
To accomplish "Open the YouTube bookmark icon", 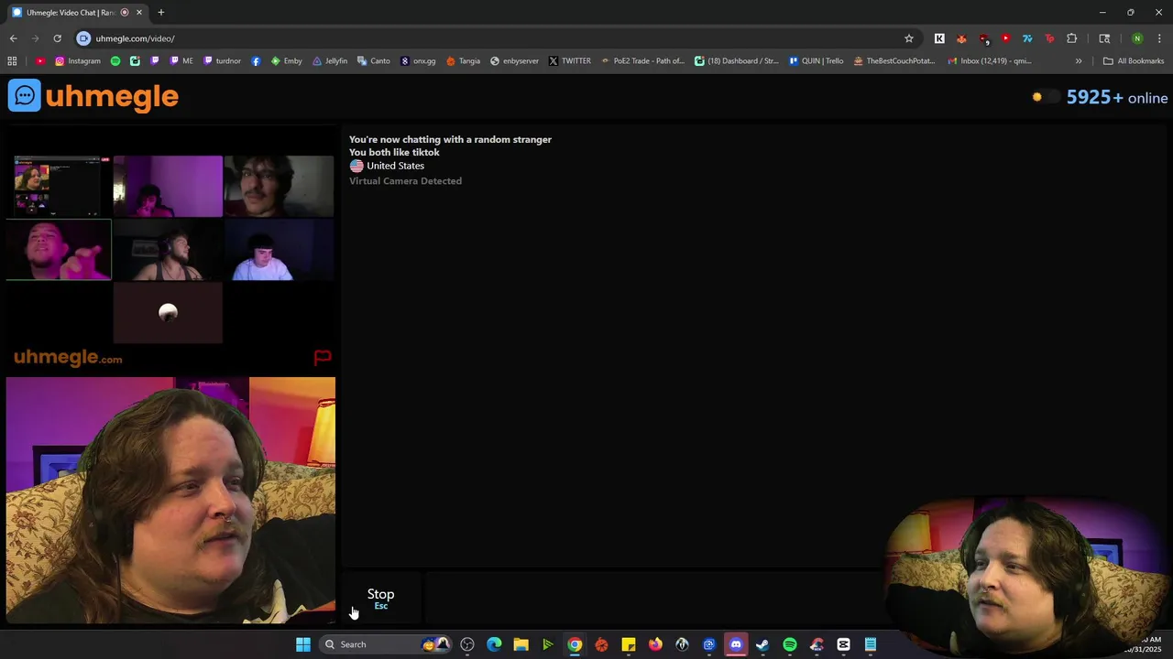I will pyautogui.click(x=40, y=61).
